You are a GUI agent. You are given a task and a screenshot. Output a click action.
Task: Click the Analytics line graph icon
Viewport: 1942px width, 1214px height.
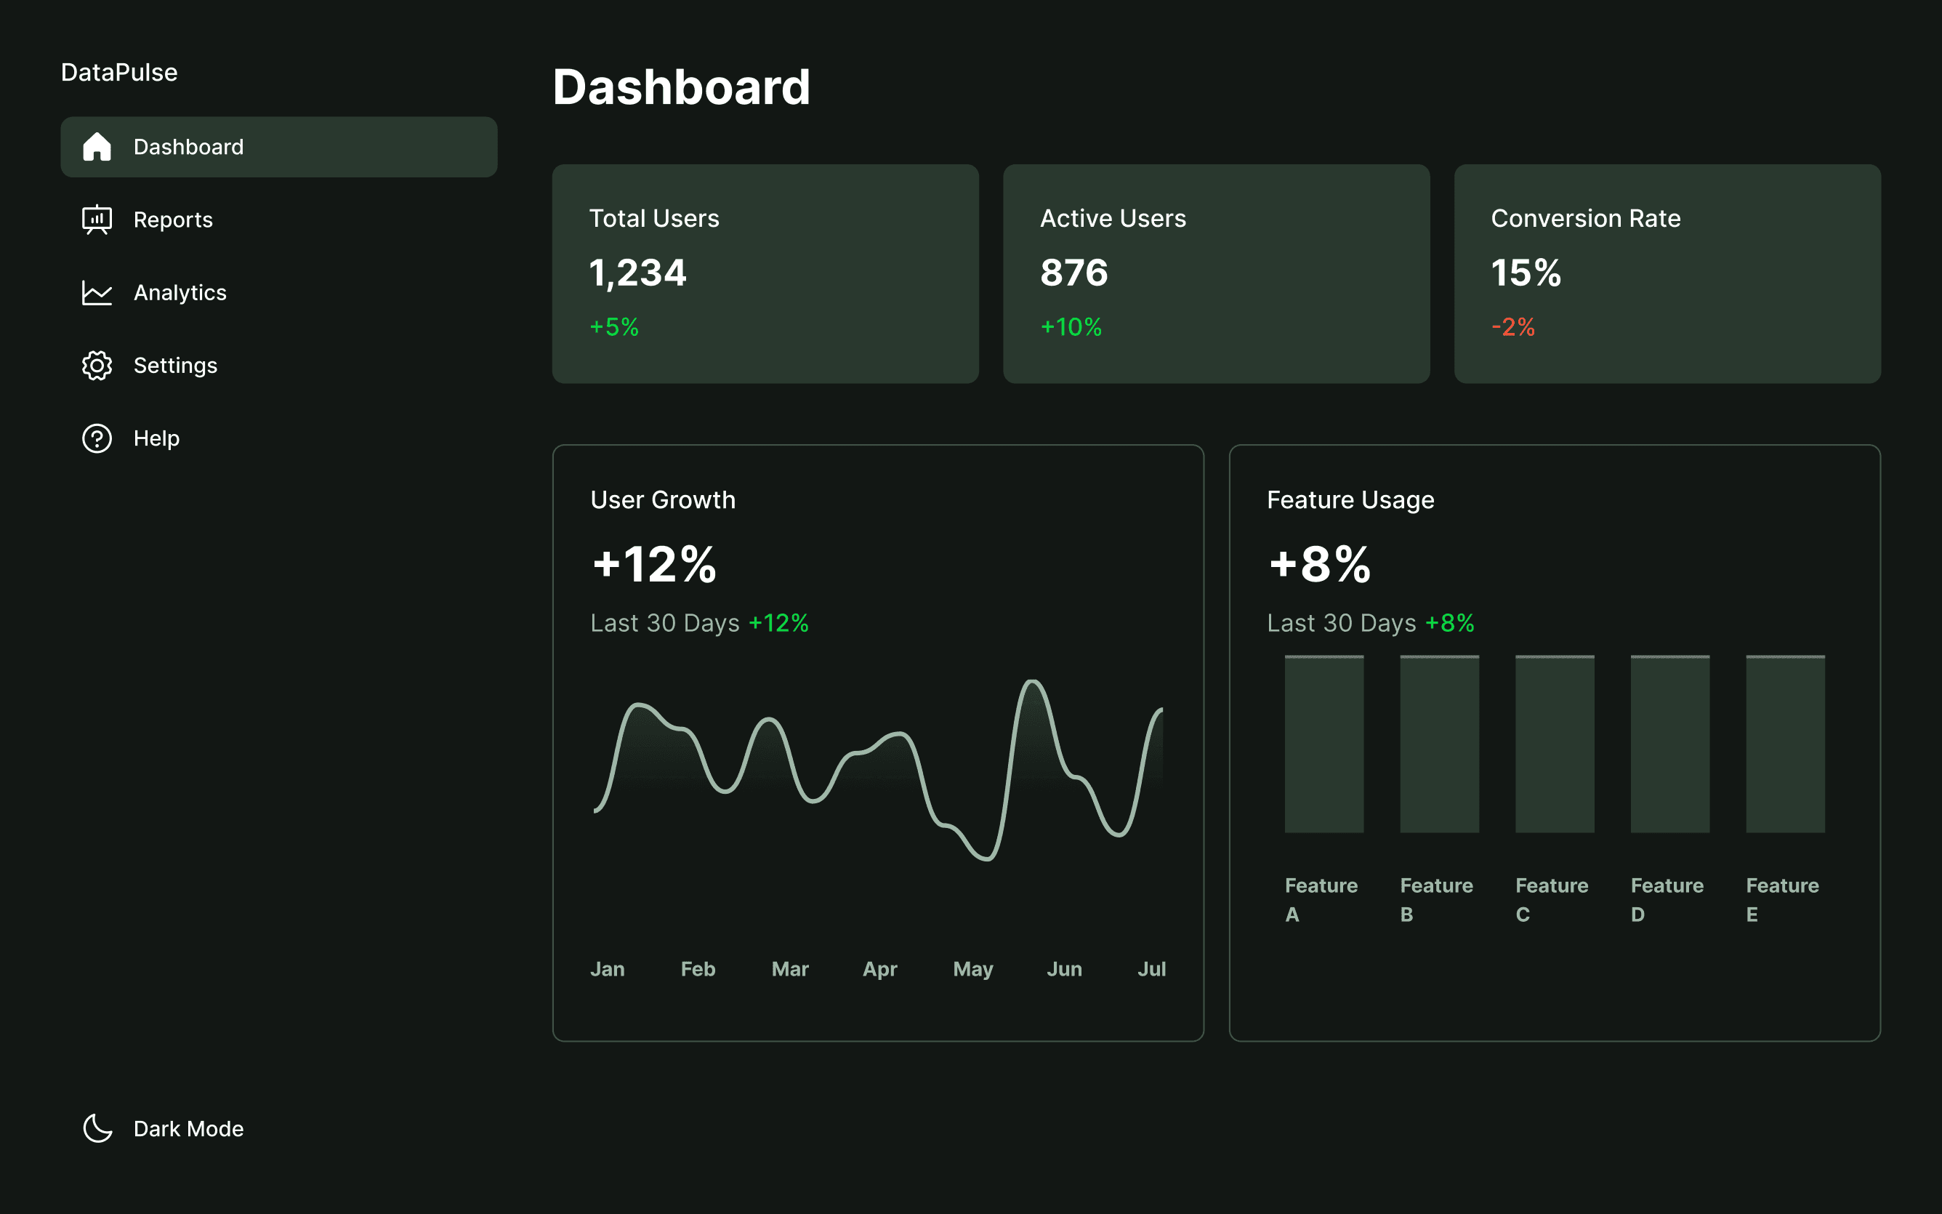click(97, 293)
